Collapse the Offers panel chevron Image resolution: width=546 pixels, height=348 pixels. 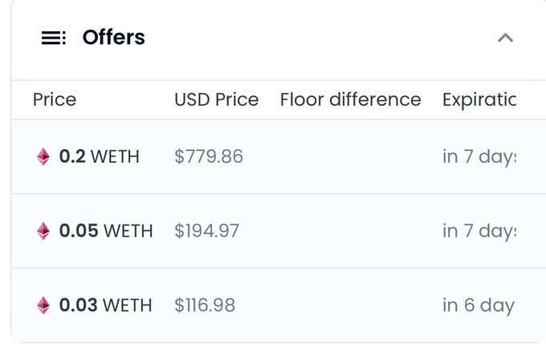[505, 38]
